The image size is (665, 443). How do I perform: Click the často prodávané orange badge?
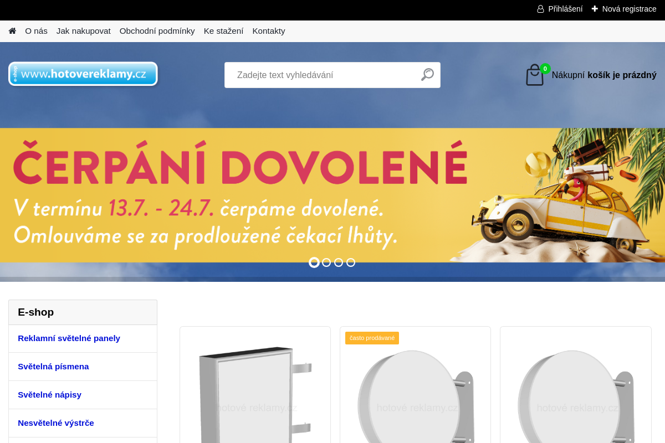[372, 338]
